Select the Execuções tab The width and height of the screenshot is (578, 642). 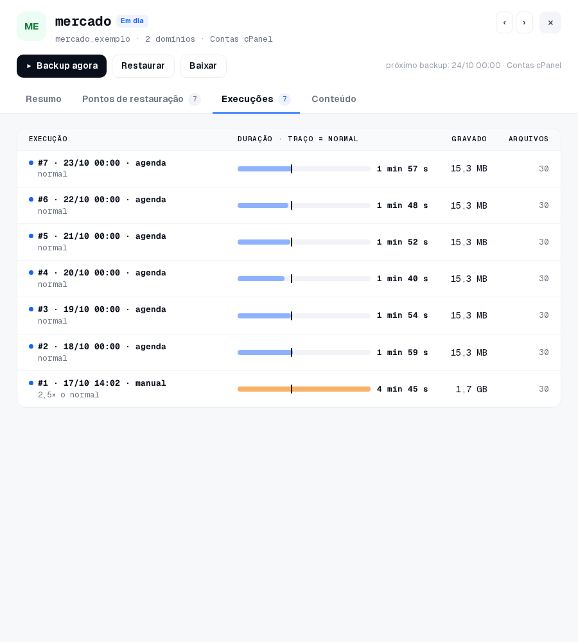tap(256, 99)
